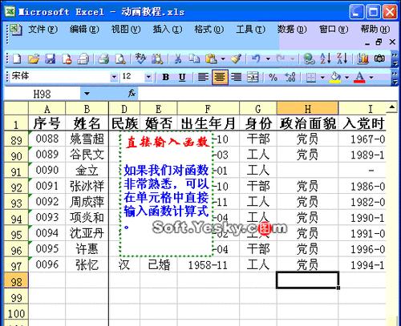Image resolution: width=401 pixels, height=326 pixels.
Task: Click into the formula bar input
Action: [267, 94]
